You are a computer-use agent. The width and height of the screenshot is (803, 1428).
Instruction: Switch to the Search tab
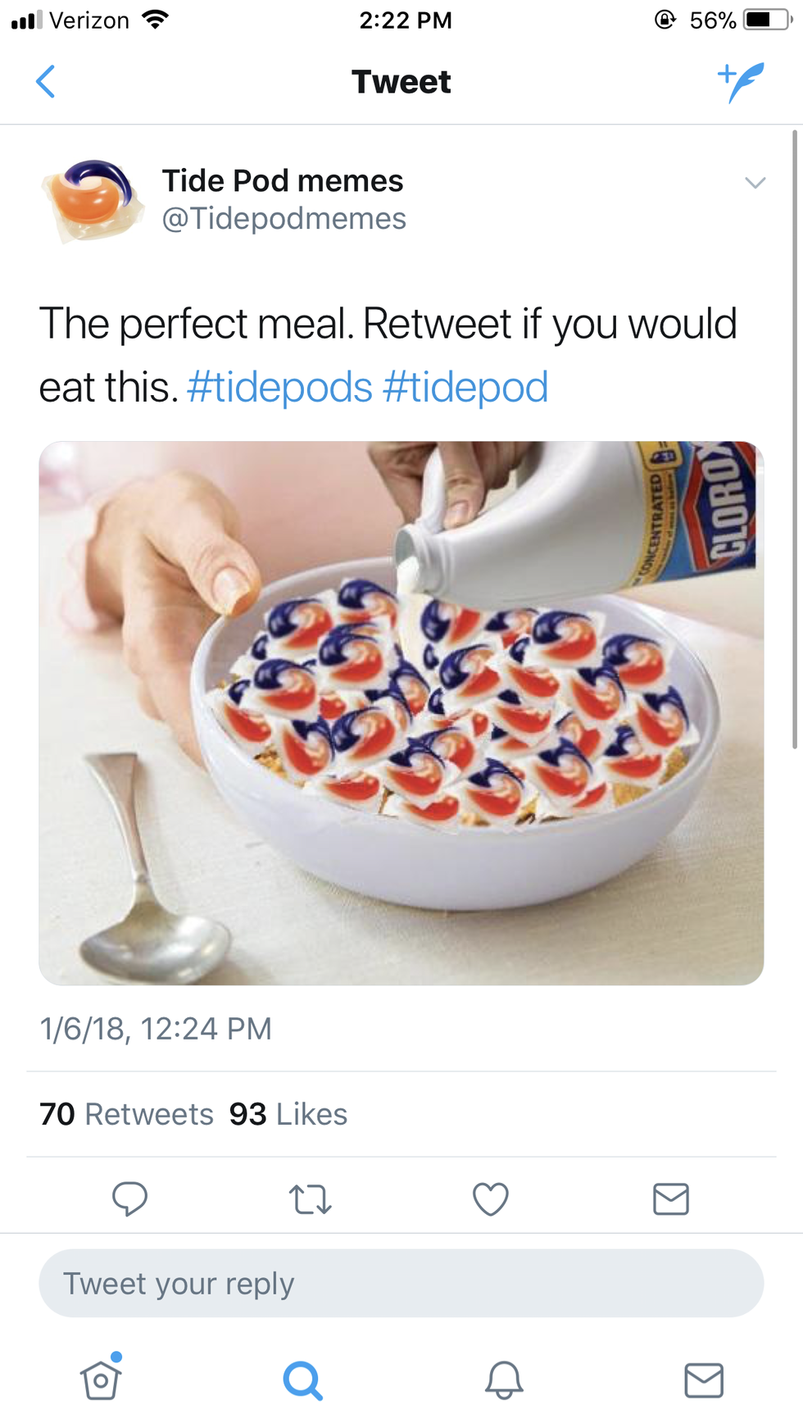point(302,1380)
